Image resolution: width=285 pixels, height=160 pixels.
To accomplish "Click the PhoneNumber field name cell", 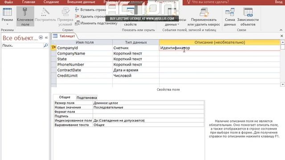I will 85,64.
